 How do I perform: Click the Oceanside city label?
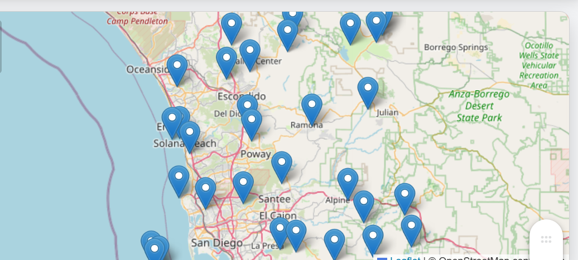147,69
